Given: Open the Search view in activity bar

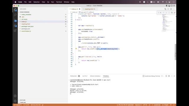Looking at the screenshot, I should pyautogui.click(x=15, y=15).
